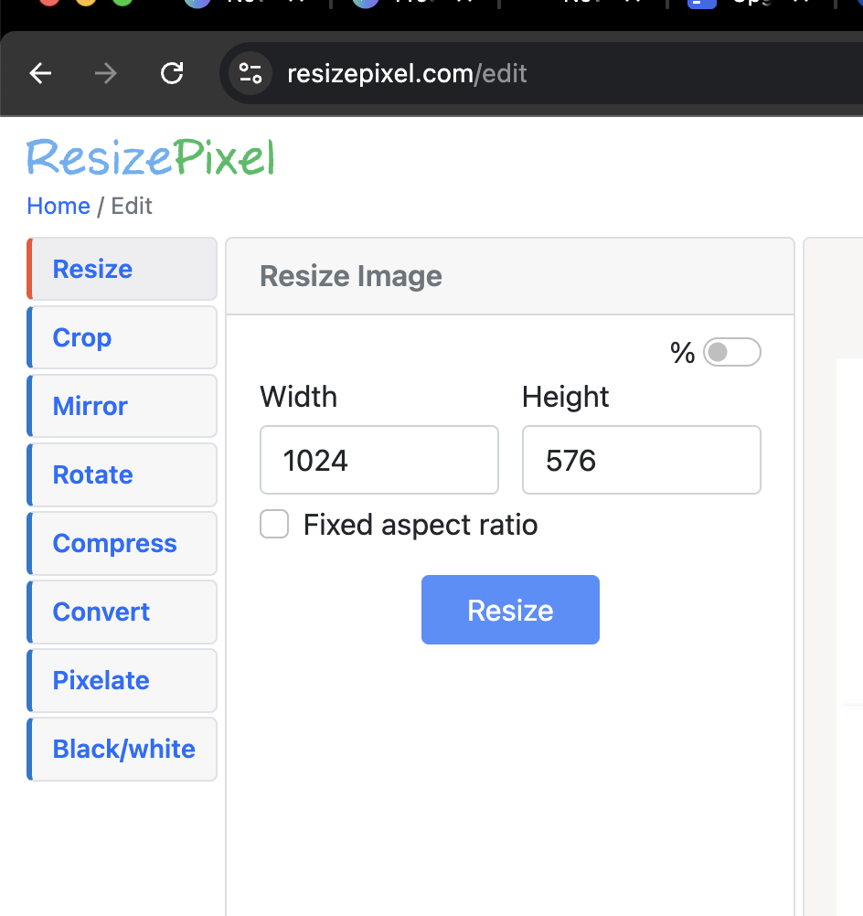Toggle the percent units switch

point(731,352)
